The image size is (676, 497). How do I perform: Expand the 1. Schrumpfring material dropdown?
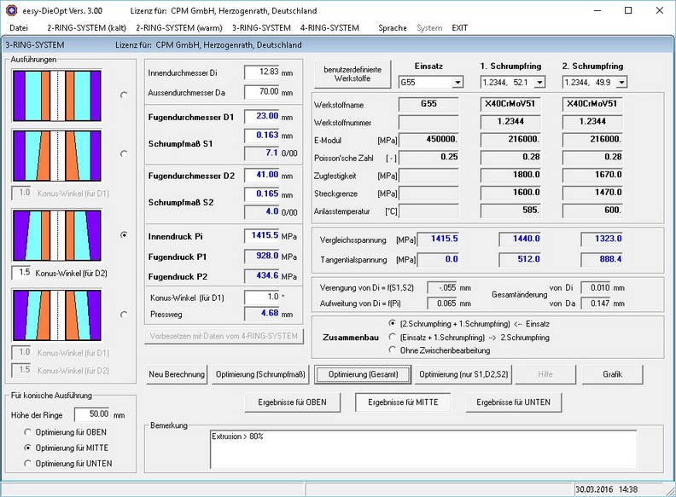tap(539, 83)
